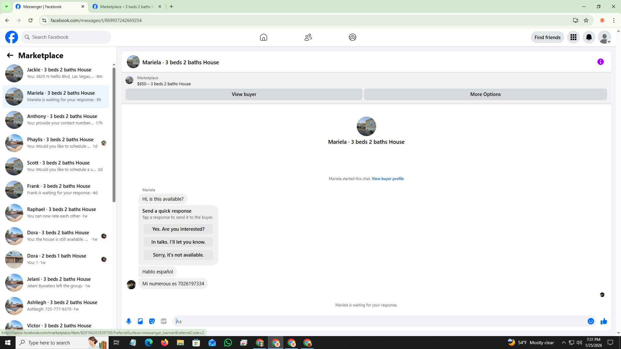621x349 pixels.
Task: Open the Facebook home logo
Action: pos(12,37)
